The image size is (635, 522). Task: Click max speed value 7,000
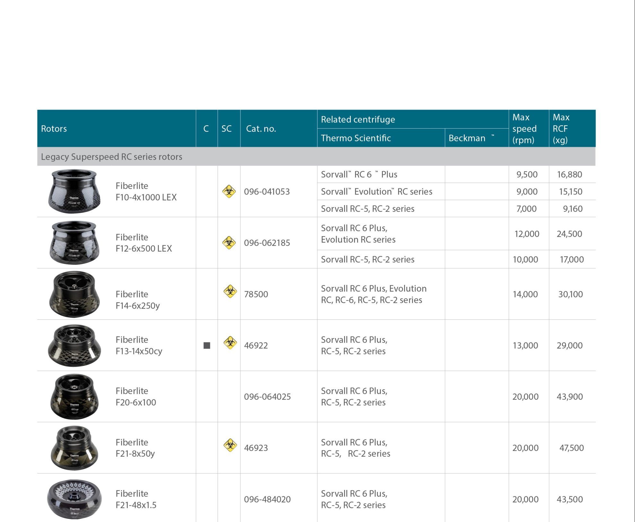[x=526, y=209]
